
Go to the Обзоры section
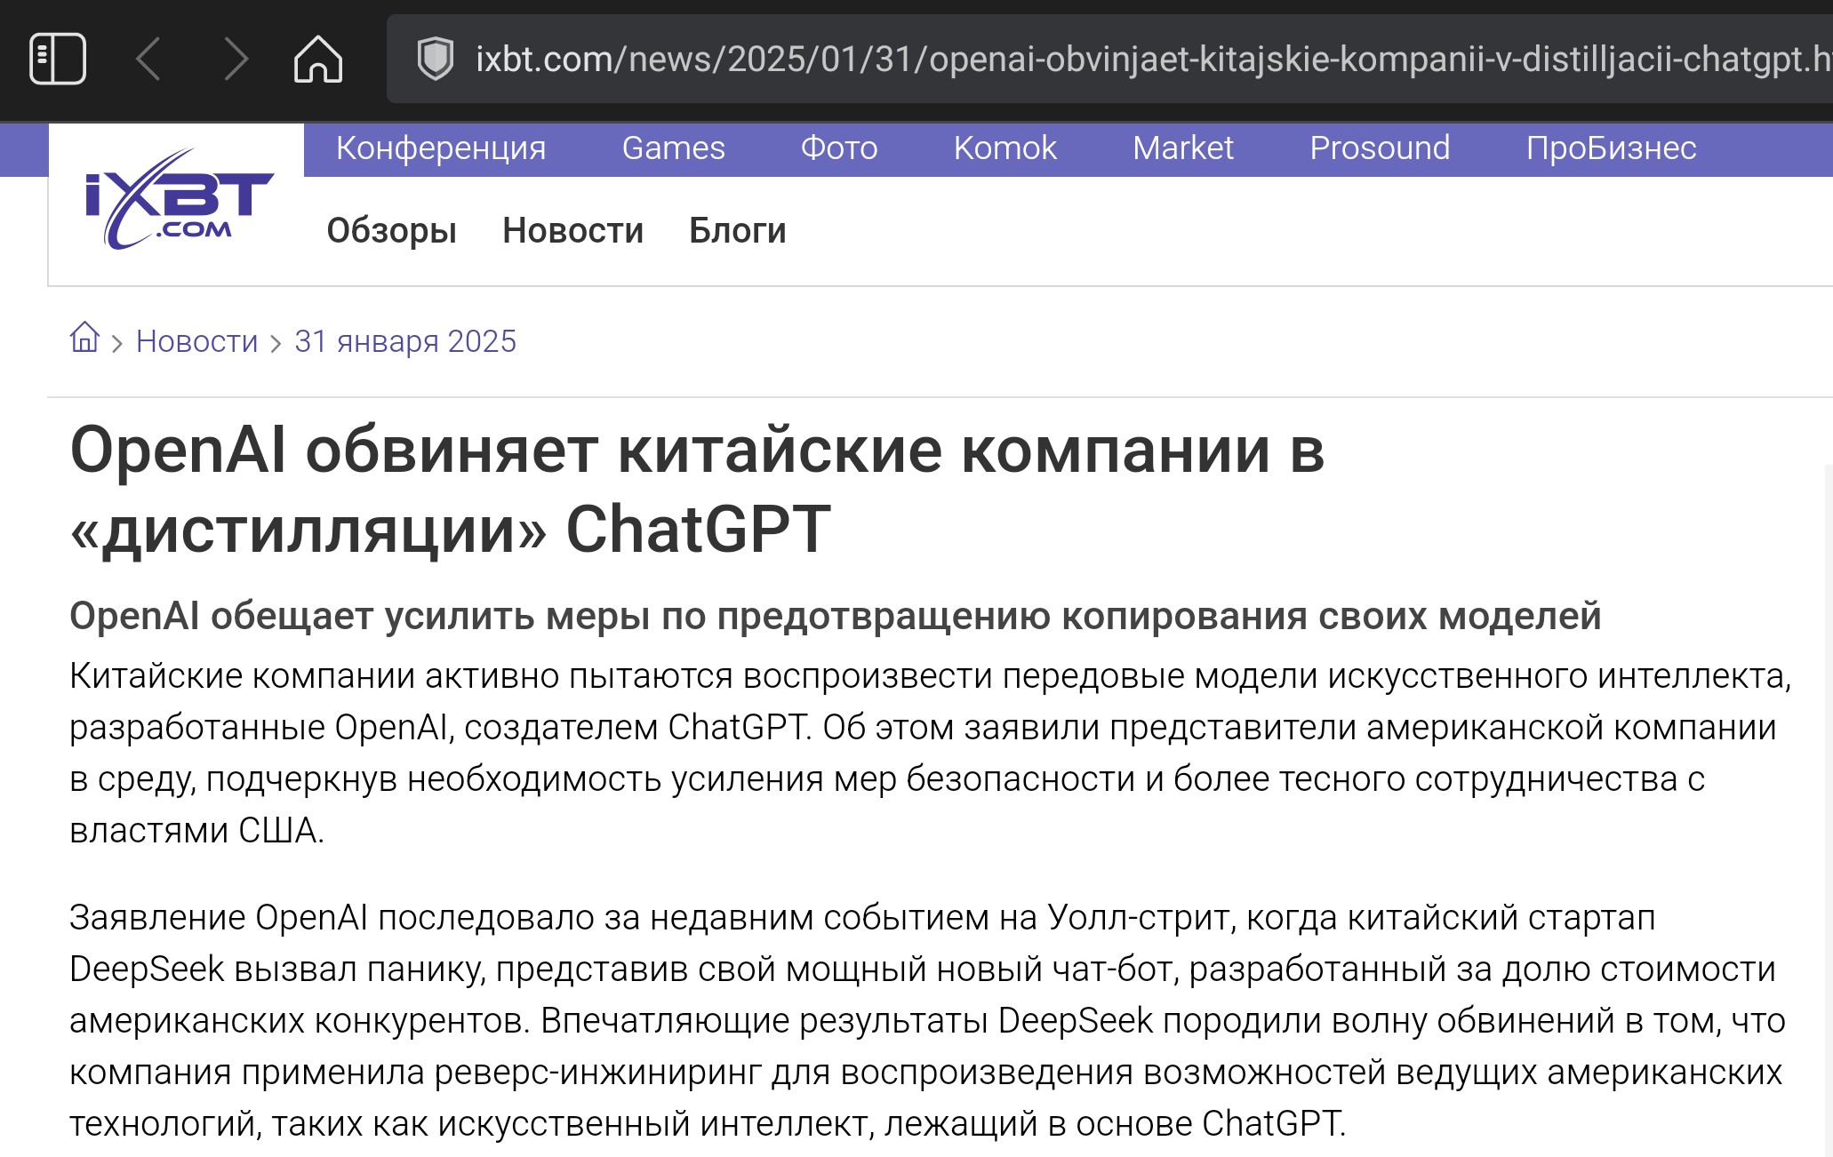[x=391, y=231]
